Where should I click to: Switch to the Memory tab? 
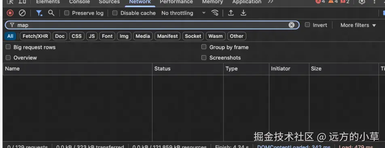tap(212, 2)
